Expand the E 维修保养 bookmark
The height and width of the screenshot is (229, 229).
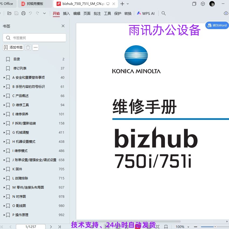click(x=4, y=114)
